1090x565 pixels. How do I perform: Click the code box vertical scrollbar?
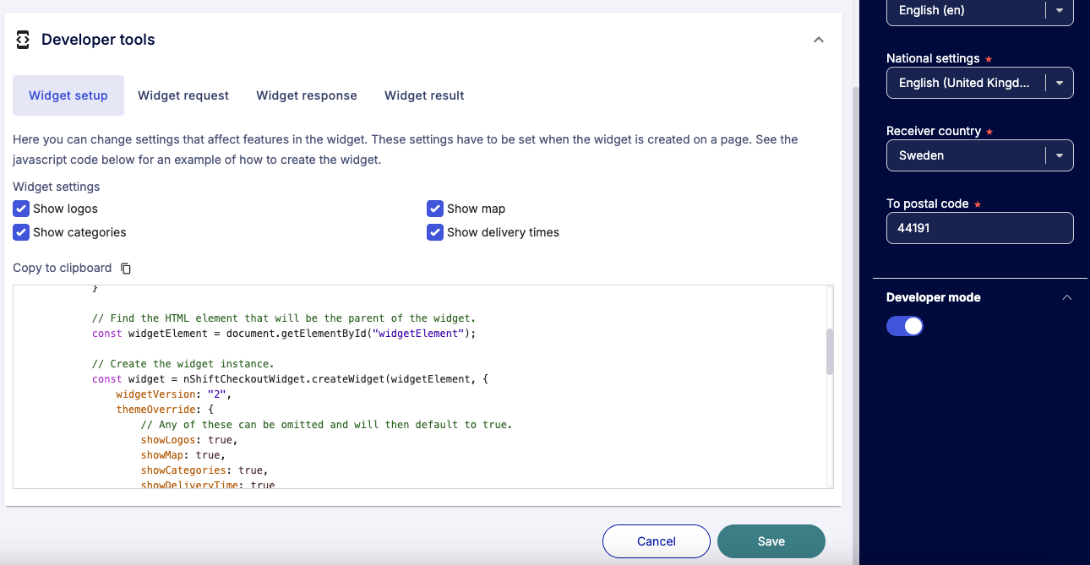(830, 351)
